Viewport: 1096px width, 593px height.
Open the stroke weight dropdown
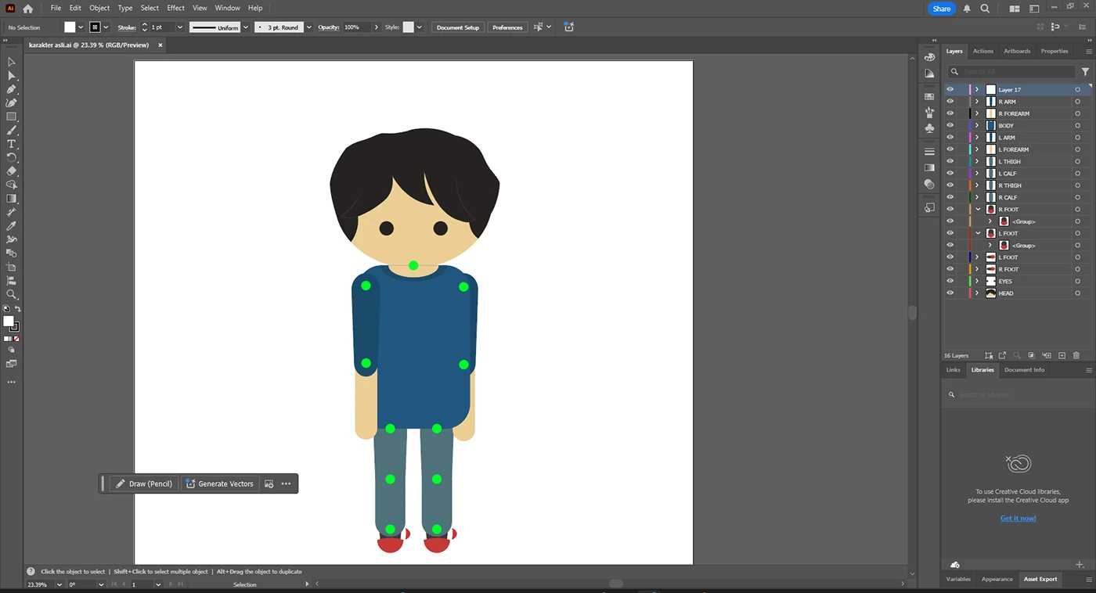click(x=179, y=27)
